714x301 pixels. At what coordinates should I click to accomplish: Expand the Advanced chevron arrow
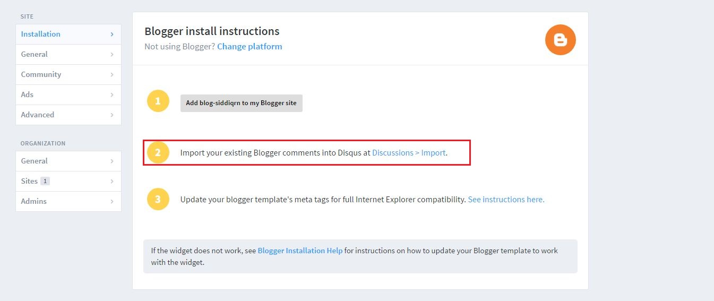point(112,115)
